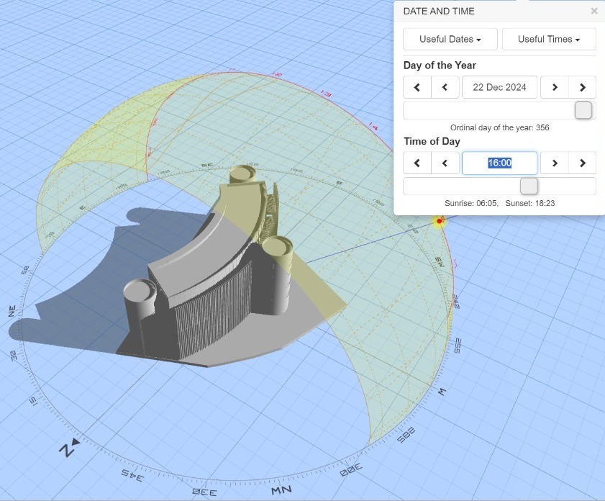Expand the Useful Times dropdown
This screenshot has width=605, height=501.
549,39
